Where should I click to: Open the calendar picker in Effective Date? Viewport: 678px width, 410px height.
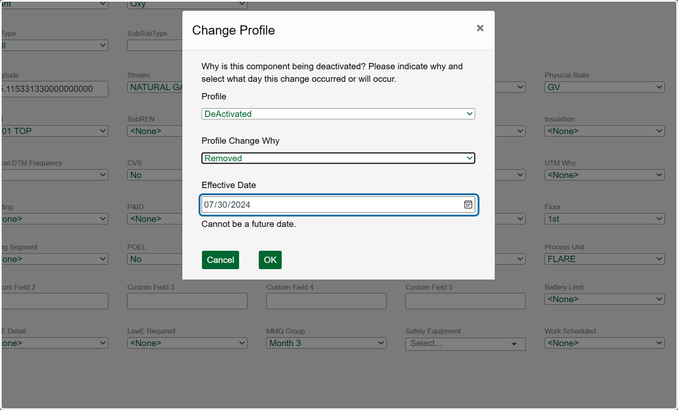(x=468, y=205)
